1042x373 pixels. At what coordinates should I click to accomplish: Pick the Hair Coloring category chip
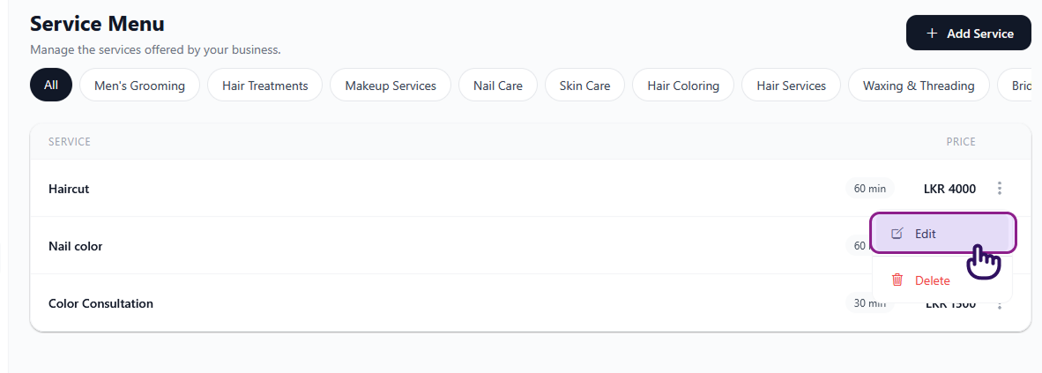point(683,86)
